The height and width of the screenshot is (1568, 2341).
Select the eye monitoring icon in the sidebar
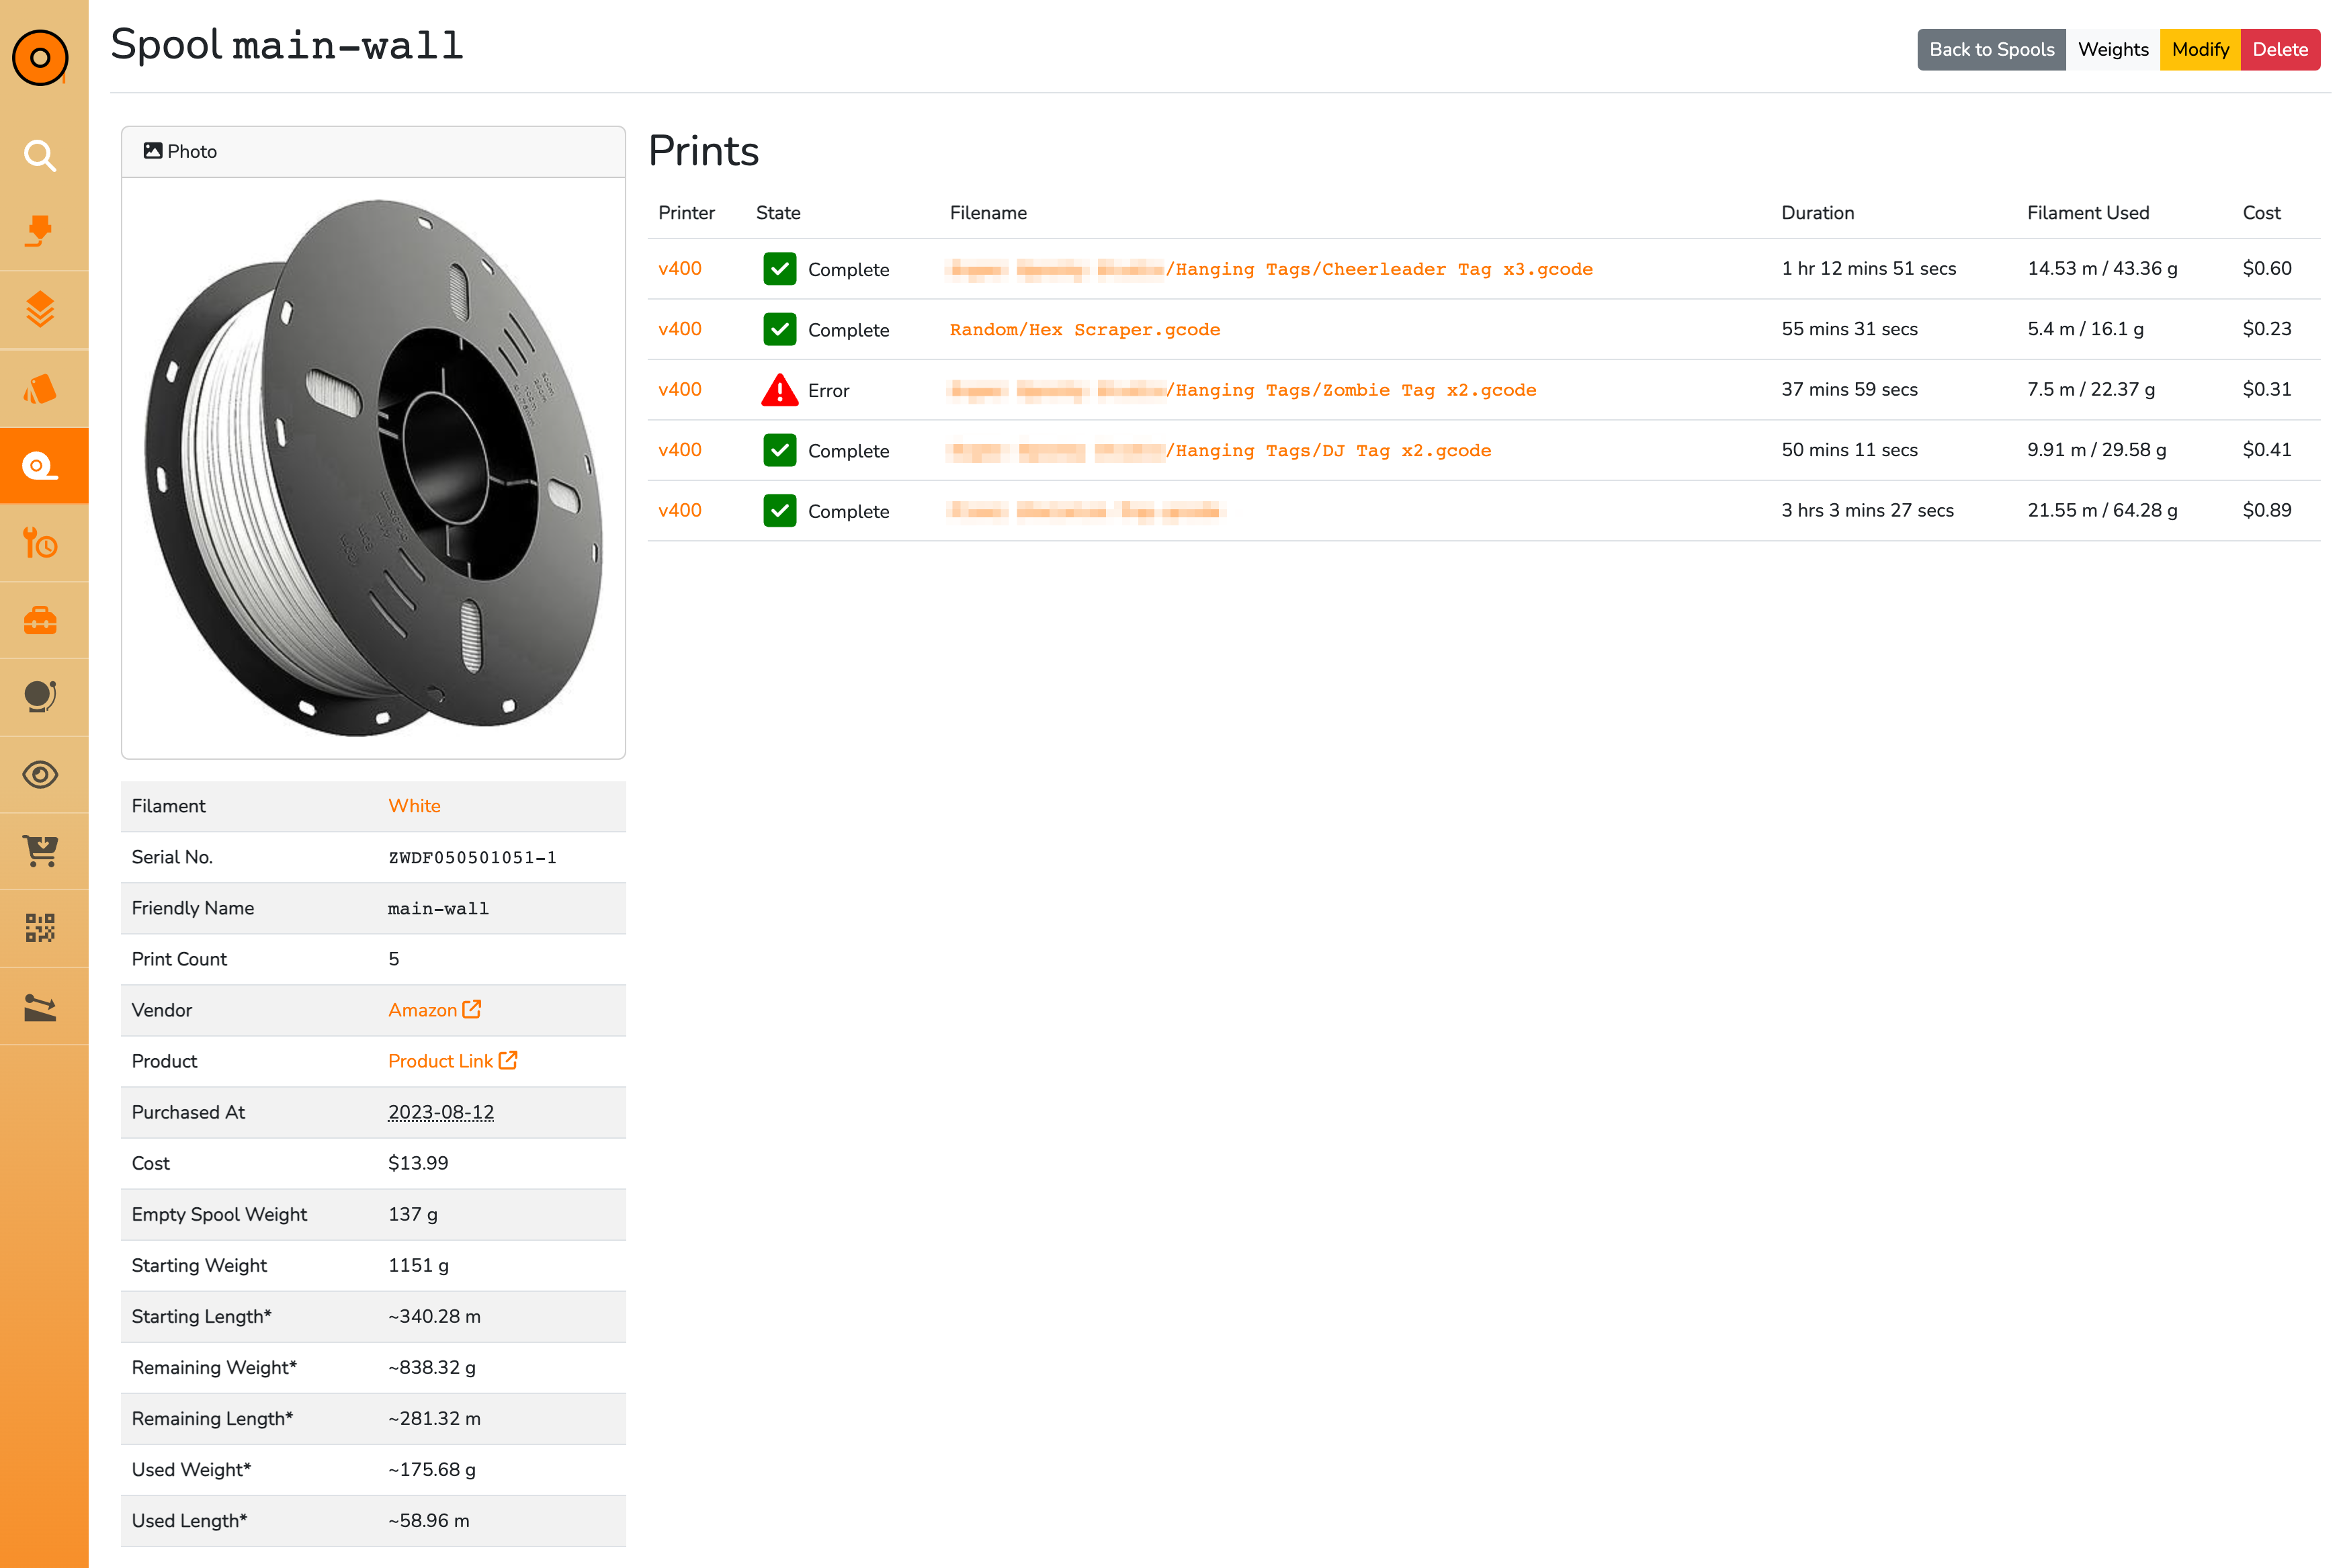tap(41, 774)
